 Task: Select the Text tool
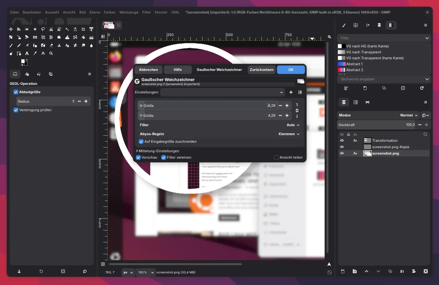[27, 54]
